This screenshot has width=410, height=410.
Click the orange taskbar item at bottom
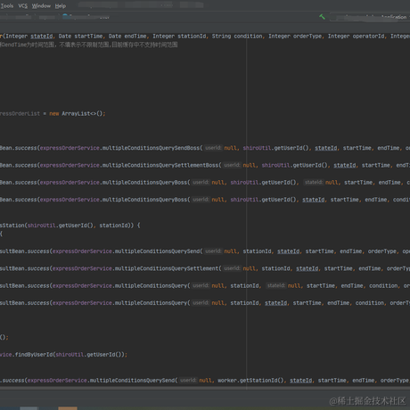point(68,408)
